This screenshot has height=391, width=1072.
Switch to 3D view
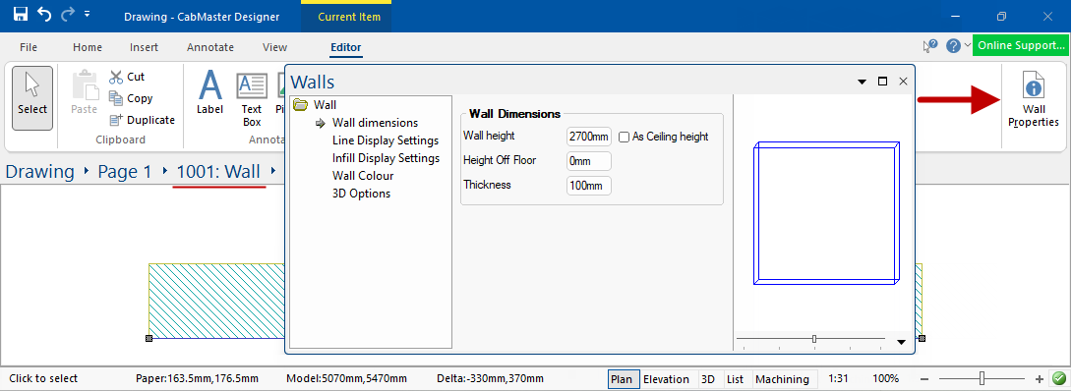point(708,379)
